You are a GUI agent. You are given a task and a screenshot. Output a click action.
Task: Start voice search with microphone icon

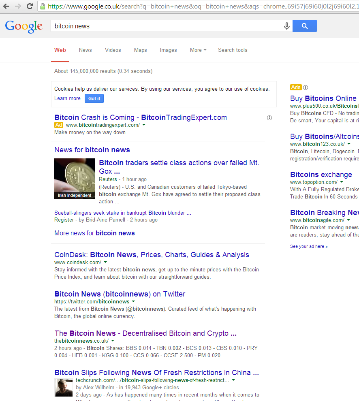click(x=287, y=26)
